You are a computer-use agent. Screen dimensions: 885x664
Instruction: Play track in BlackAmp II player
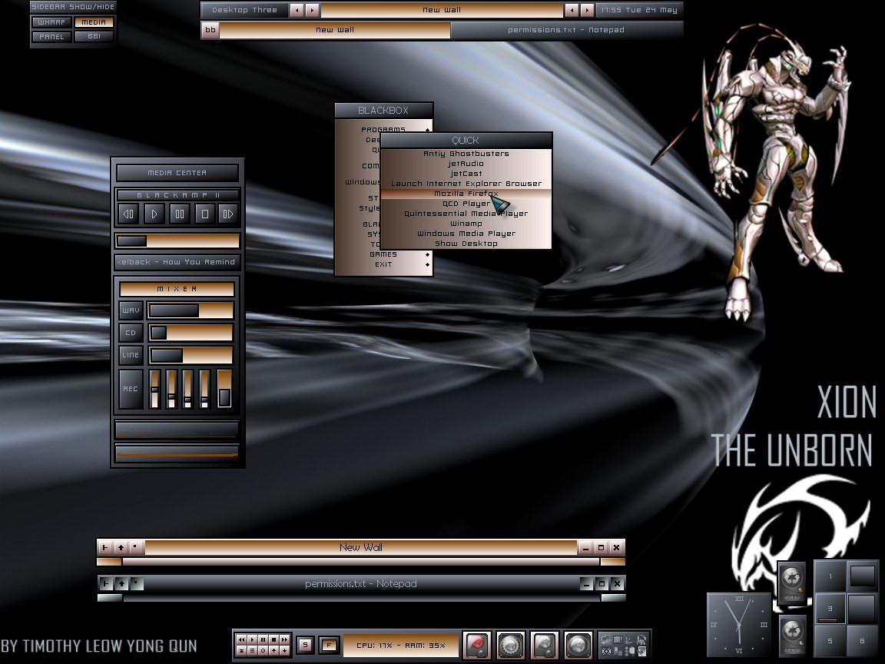coord(154,214)
